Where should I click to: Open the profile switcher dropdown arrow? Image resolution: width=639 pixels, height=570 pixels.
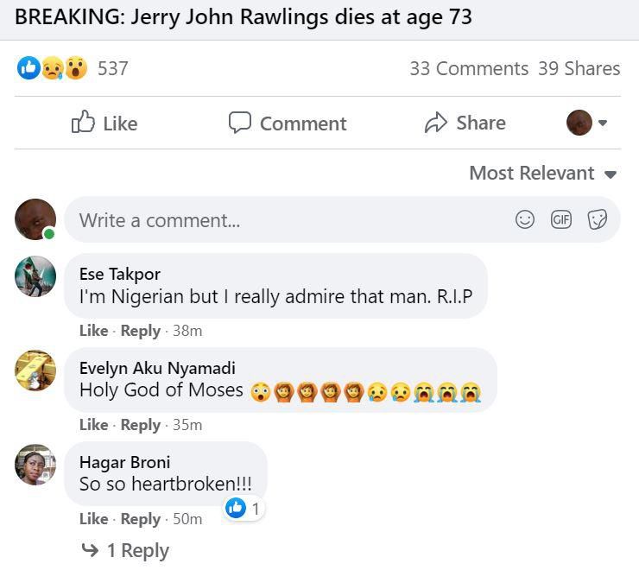coord(603,123)
